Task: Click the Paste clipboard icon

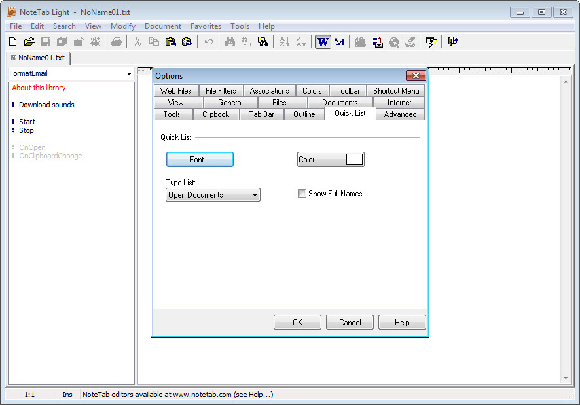Action: click(171, 42)
